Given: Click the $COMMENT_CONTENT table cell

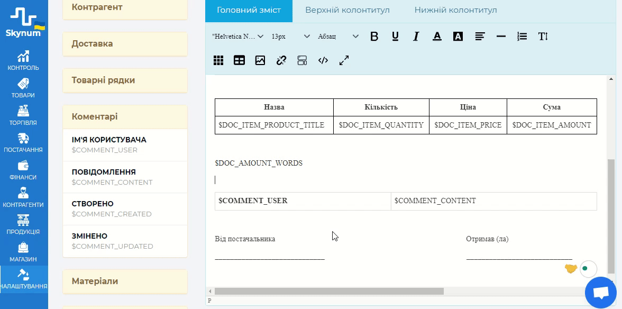Looking at the screenshot, I should click(x=494, y=201).
